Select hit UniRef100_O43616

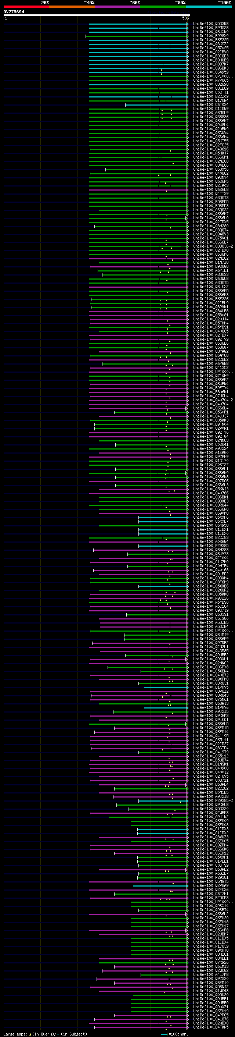[210, 149]
